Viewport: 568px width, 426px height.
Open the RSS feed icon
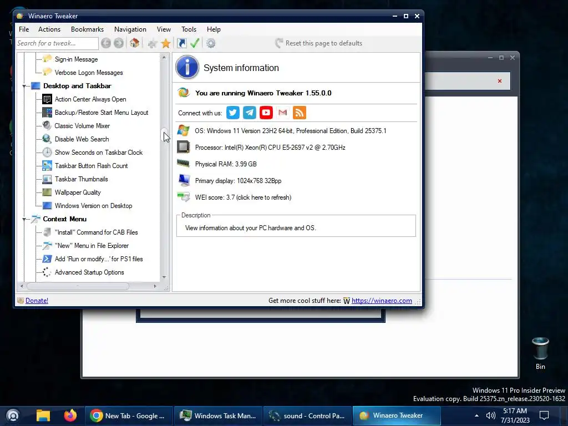pos(300,113)
